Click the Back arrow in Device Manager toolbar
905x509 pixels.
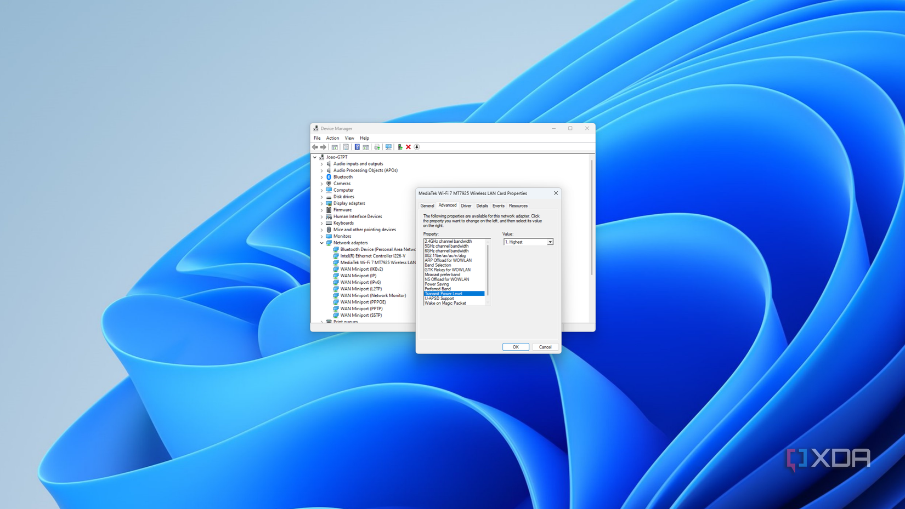(x=315, y=147)
